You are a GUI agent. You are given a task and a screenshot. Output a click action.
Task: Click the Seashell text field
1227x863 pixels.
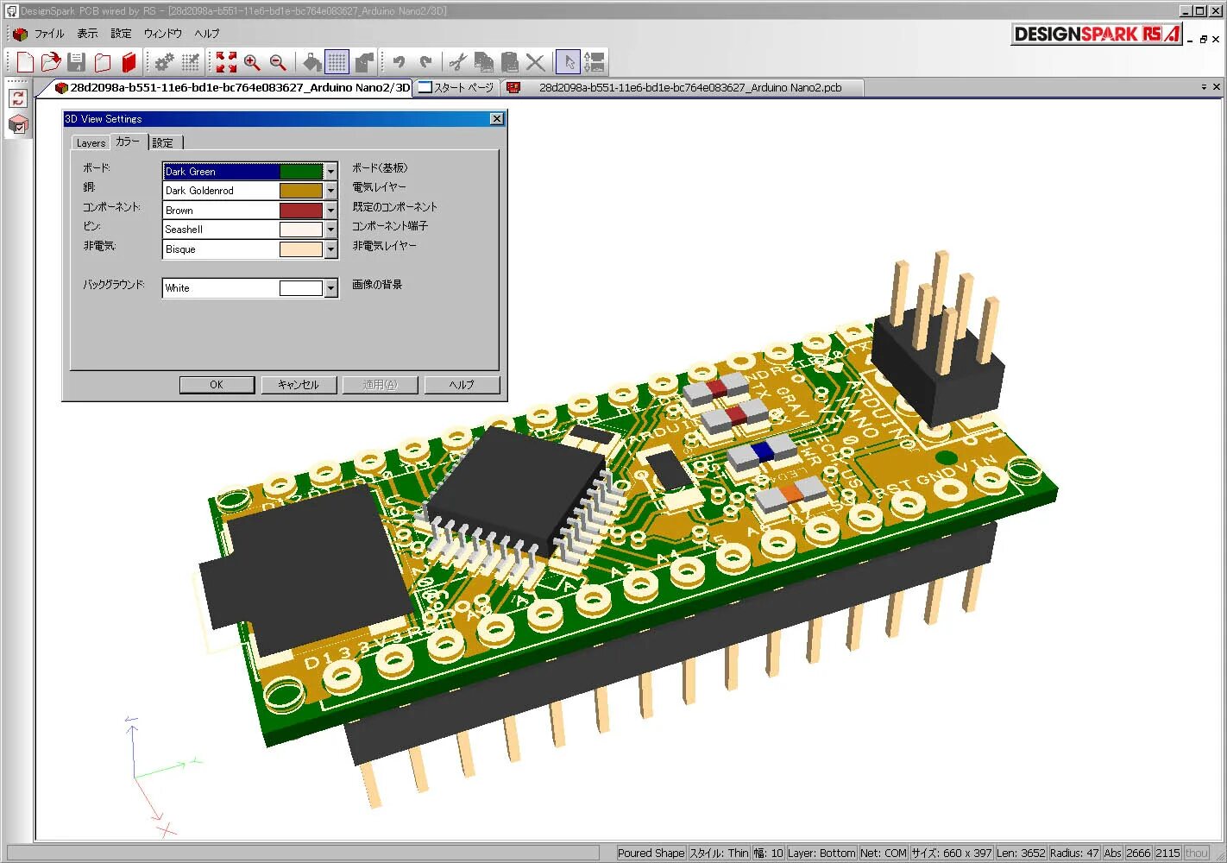[221, 230]
